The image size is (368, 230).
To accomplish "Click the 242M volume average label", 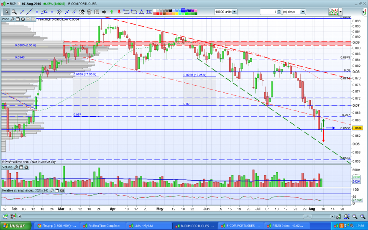I will (356, 181).
